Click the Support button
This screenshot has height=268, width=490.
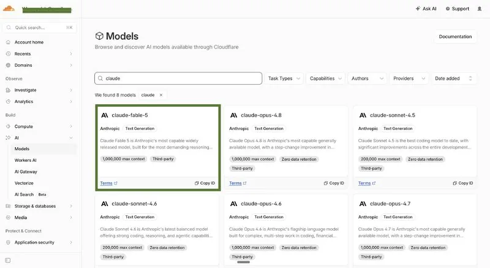click(457, 9)
